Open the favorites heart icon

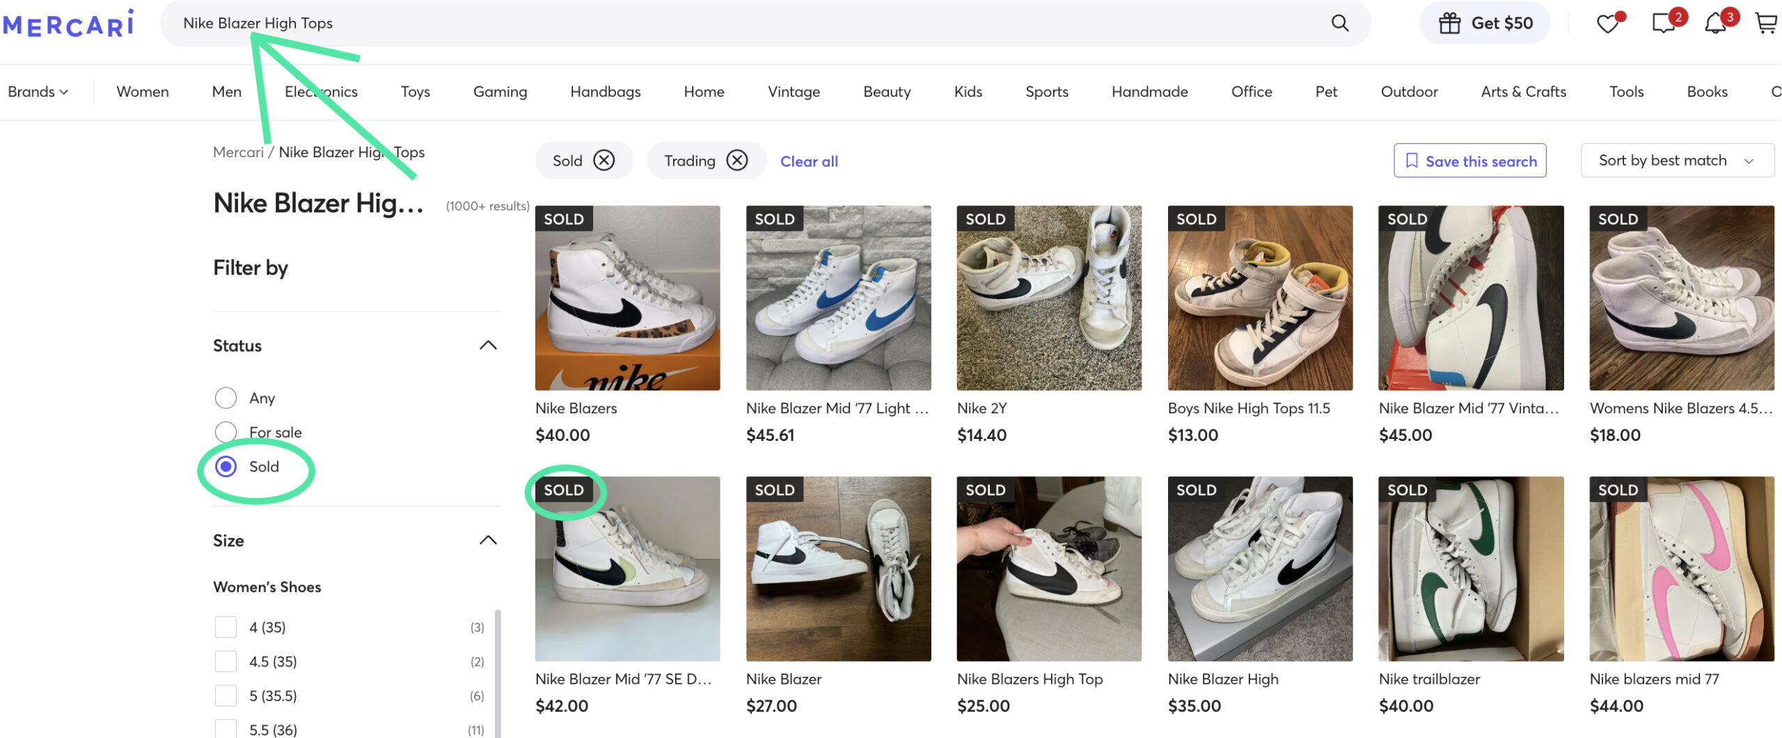(x=1607, y=24)
